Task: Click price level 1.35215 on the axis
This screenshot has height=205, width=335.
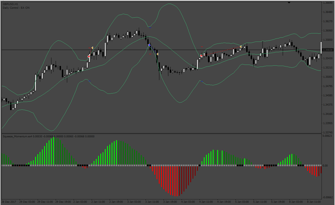Action: pyautogui.click(x=328, y=68)
